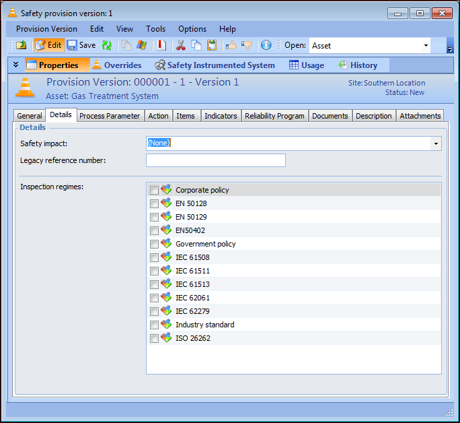Click the clipboard Paste icon
Viewport: 460px width, 423px height.
point(212,45)
